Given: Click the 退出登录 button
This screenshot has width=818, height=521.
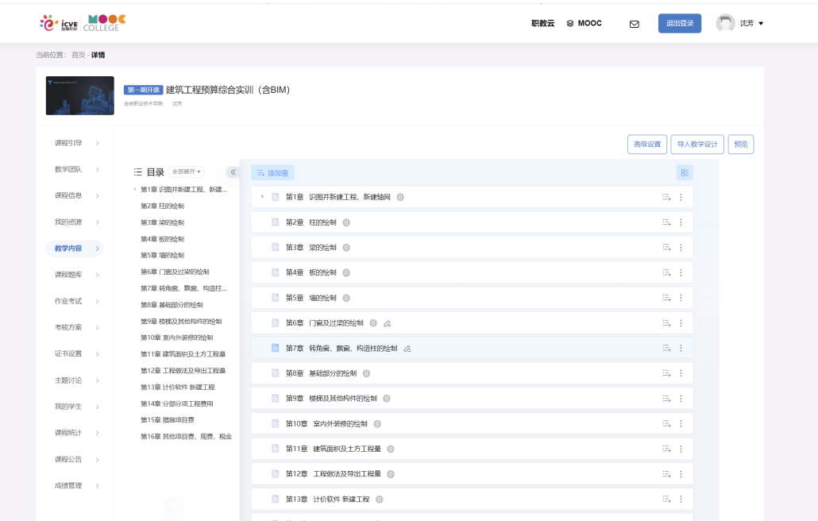Looking at the screenshot, I should coord(679,24).
